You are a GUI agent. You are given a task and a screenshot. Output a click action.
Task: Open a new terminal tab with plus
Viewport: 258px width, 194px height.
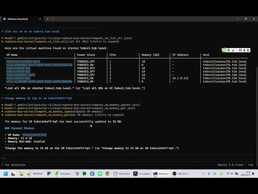48,19
